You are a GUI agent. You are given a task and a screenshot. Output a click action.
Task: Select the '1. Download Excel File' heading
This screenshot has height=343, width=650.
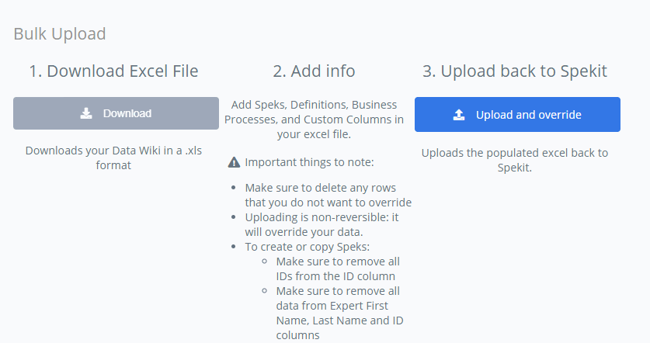click(x=113, y=71)
